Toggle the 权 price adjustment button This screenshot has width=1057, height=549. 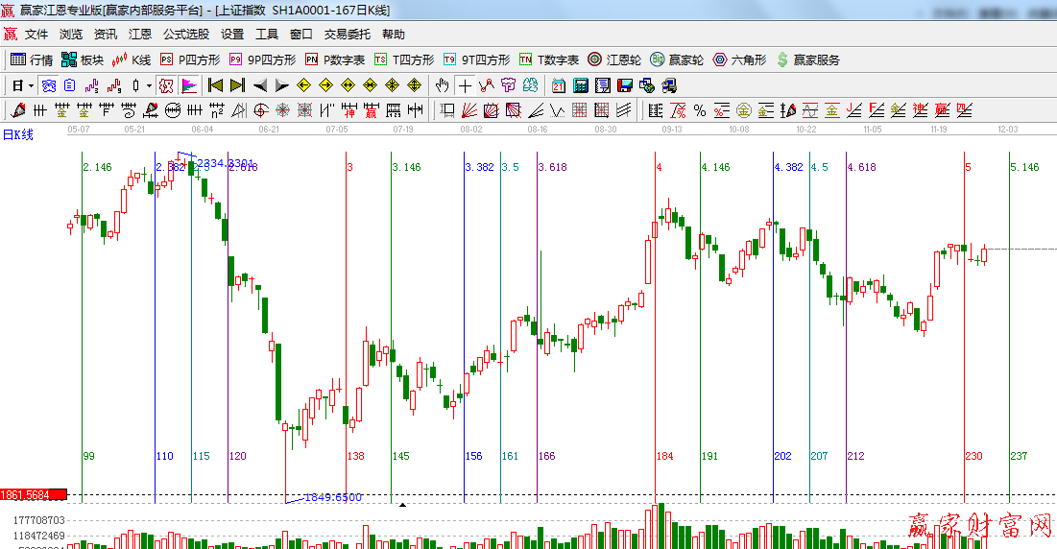pyautogui.click(x=166, y=85)
